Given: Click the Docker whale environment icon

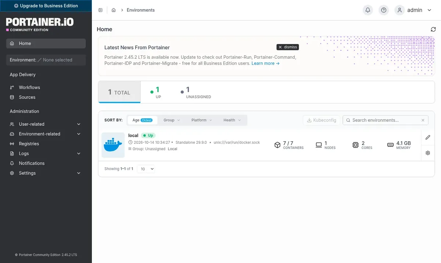Looking at the screenshot, I should tap(113, 145).
